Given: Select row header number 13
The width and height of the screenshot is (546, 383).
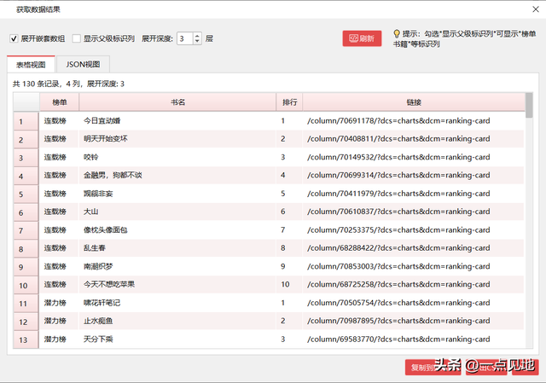Looking at the screenshot, I should [26, 339].
